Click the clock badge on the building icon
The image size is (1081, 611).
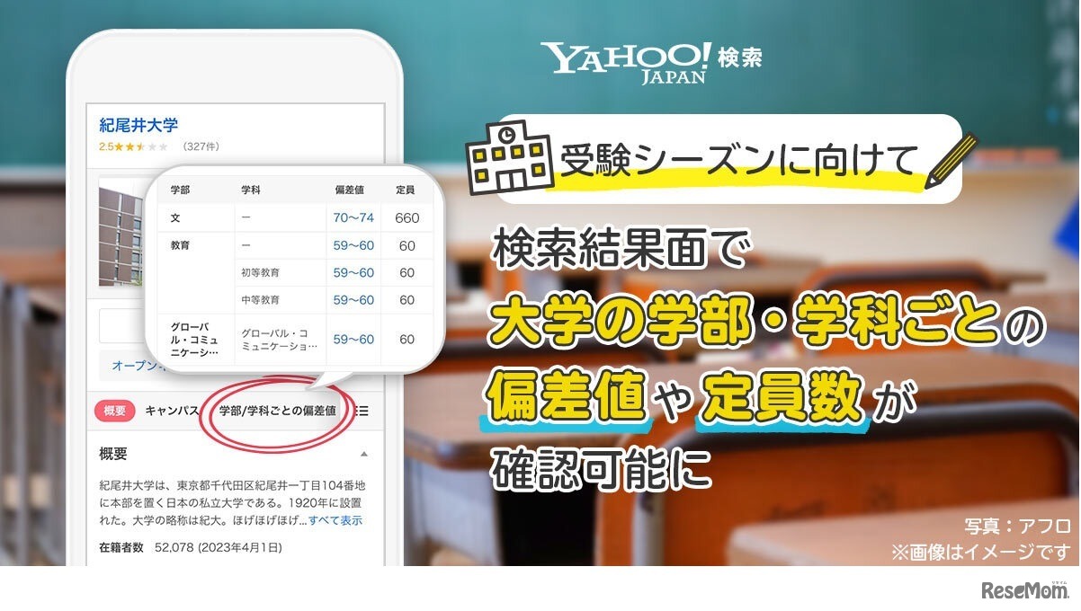505,135
